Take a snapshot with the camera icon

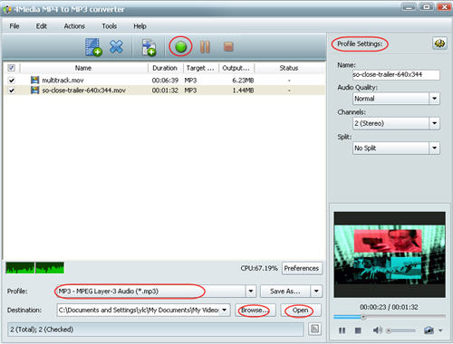point(429,330)
